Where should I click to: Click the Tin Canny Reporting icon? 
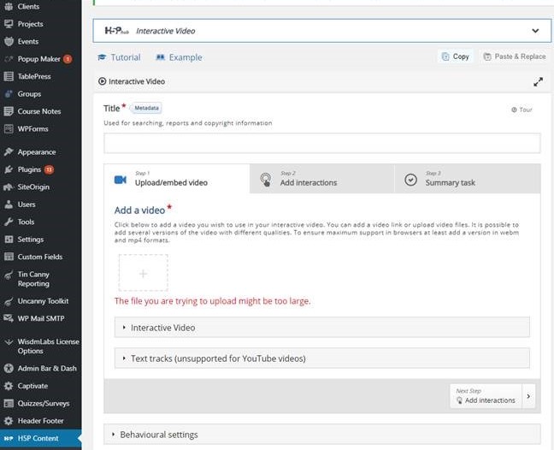click(9, 275)
